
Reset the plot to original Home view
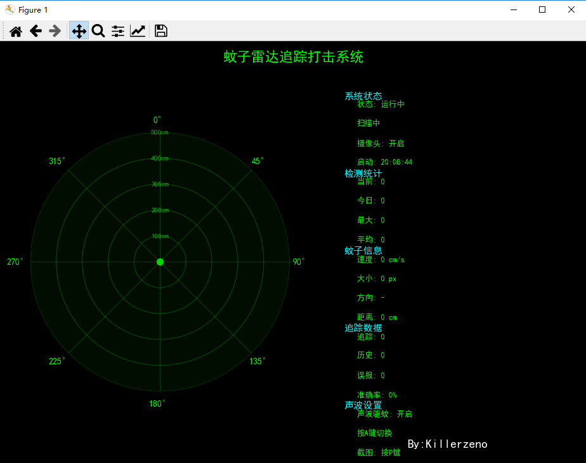pos(16,31)
